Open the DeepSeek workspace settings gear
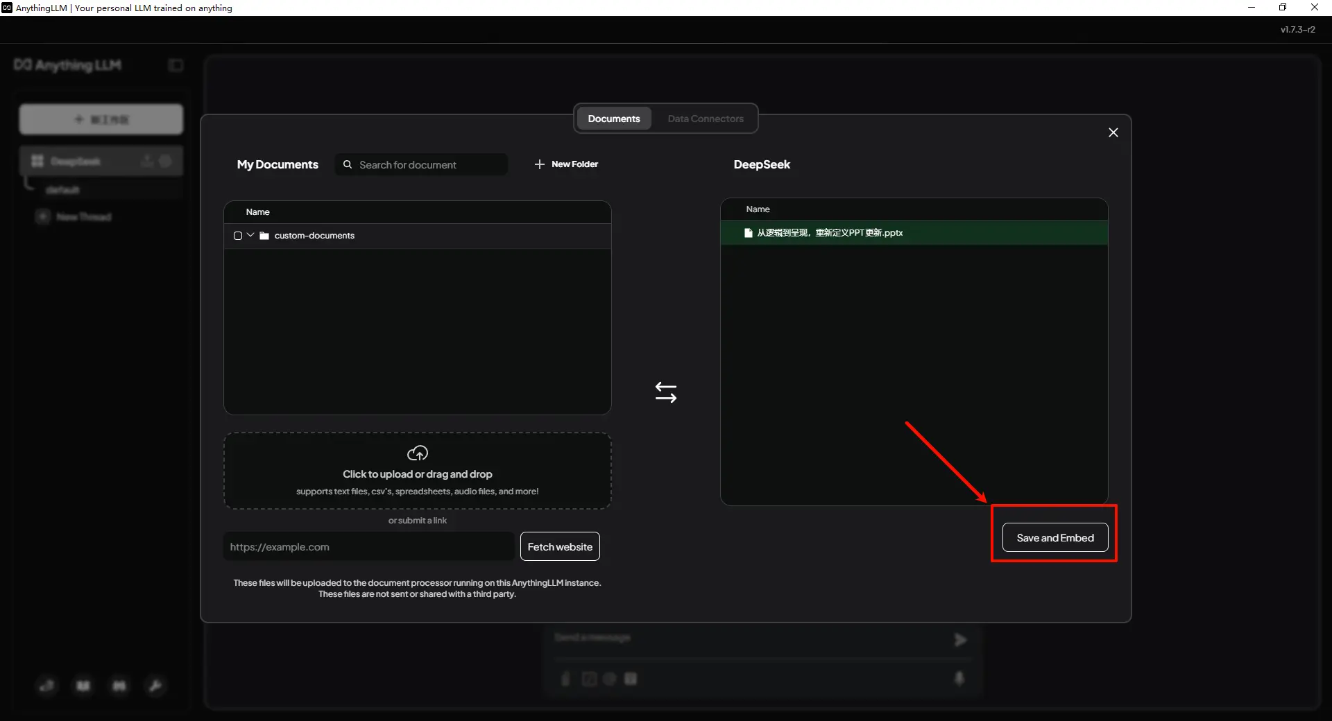 tap(165, 161)
